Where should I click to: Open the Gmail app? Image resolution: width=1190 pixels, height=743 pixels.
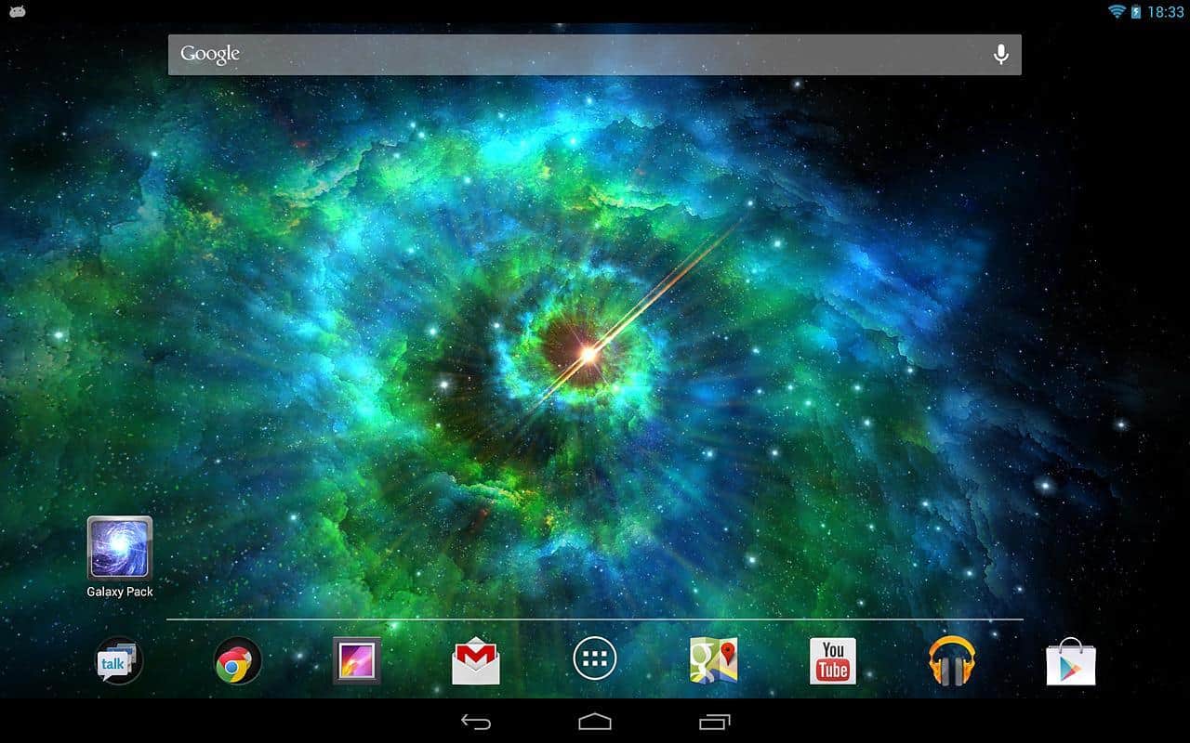[476, 661]
